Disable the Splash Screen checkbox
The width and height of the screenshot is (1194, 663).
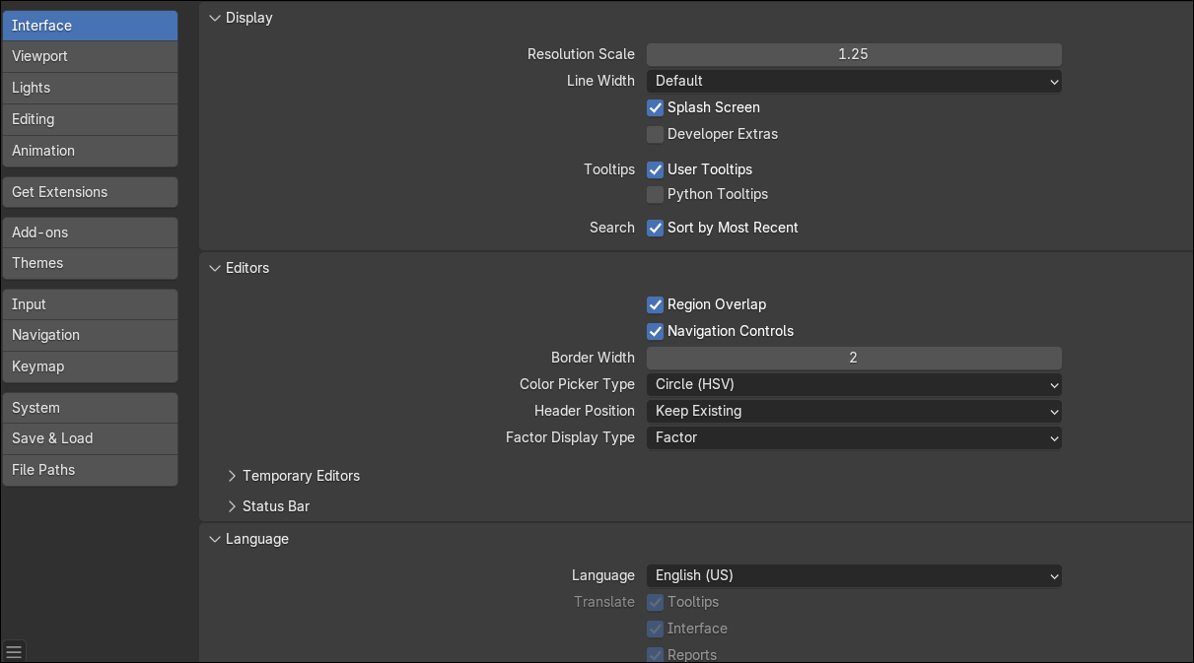pyautogui.click(x=656, y=107)
